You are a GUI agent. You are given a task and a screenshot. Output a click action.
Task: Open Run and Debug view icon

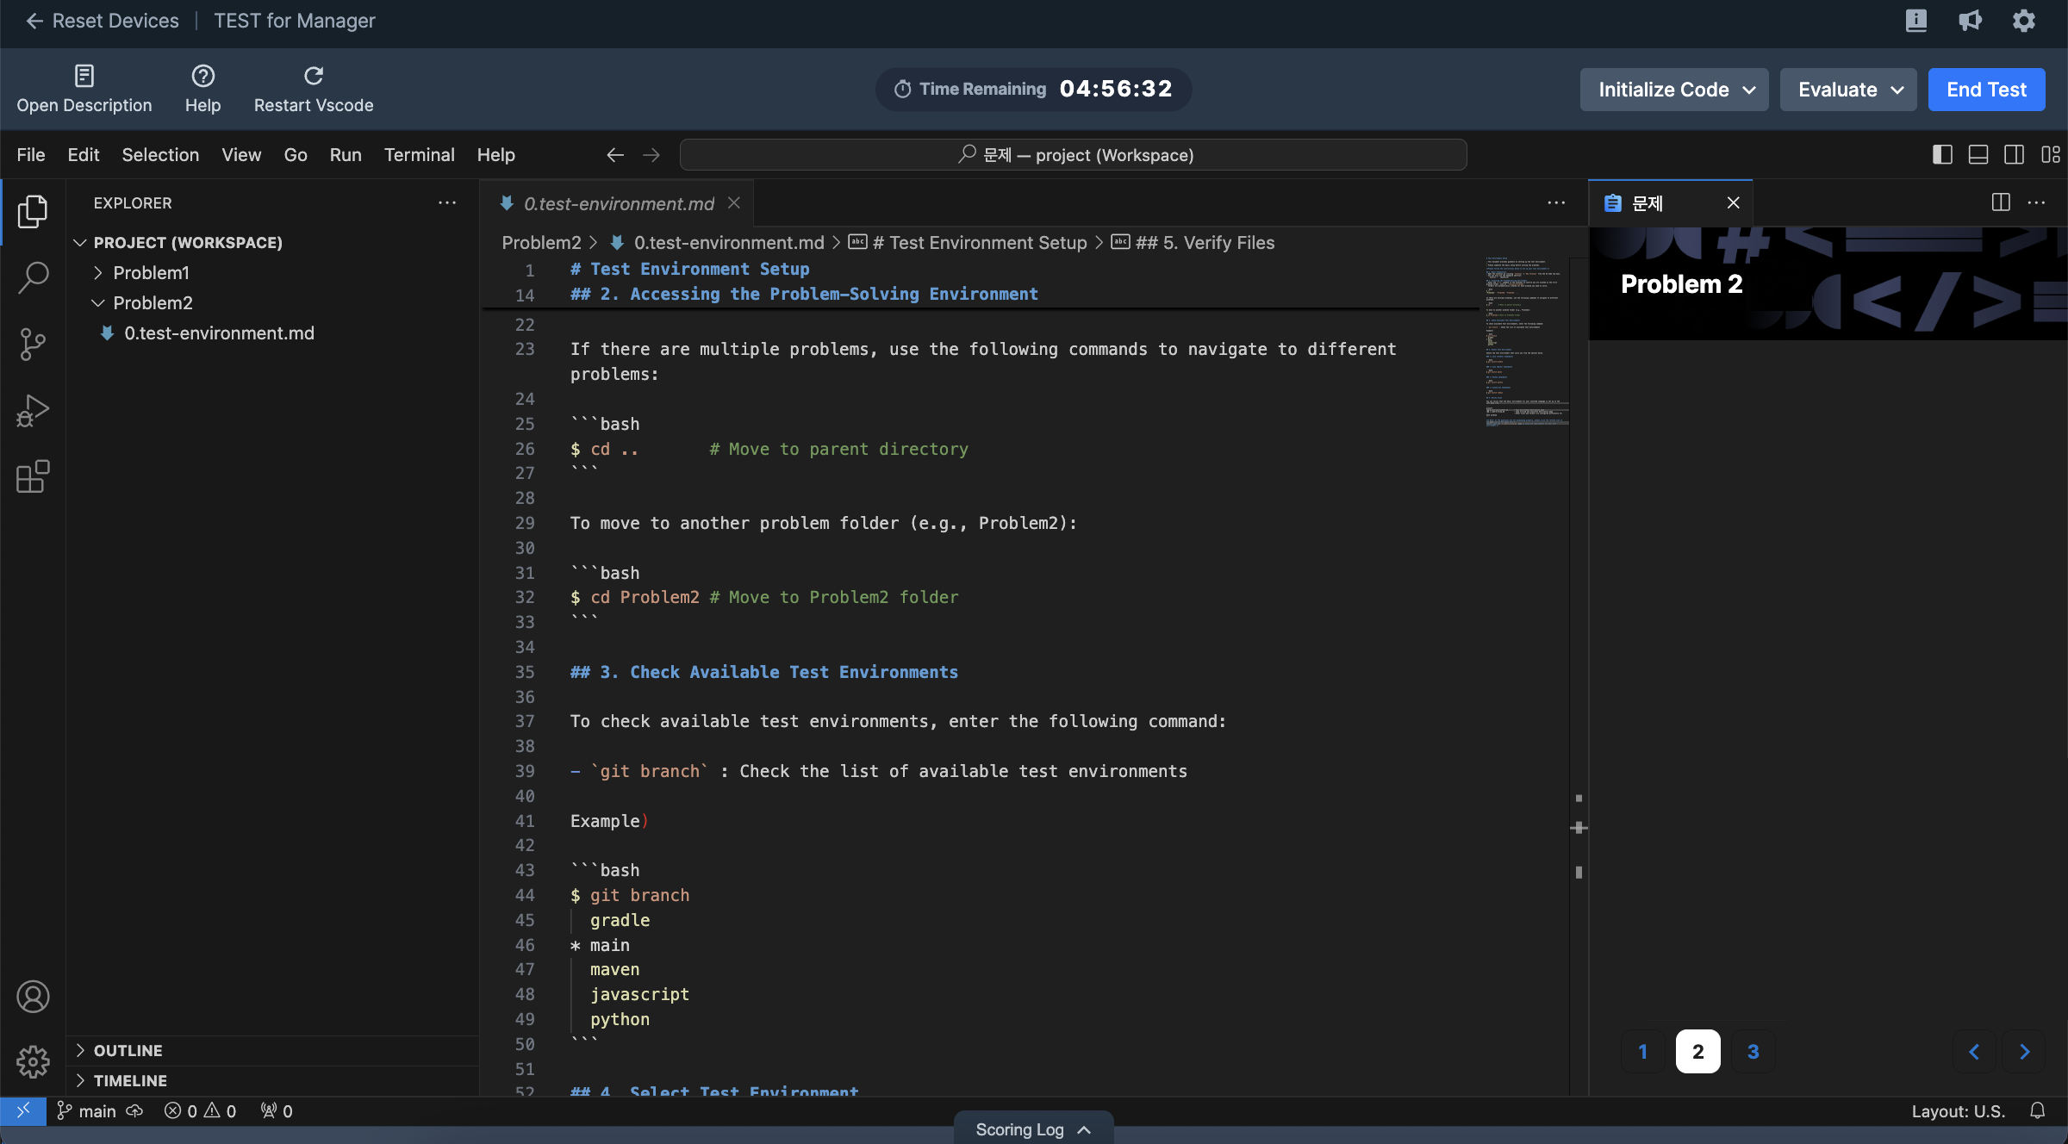(x=33, y=410)
